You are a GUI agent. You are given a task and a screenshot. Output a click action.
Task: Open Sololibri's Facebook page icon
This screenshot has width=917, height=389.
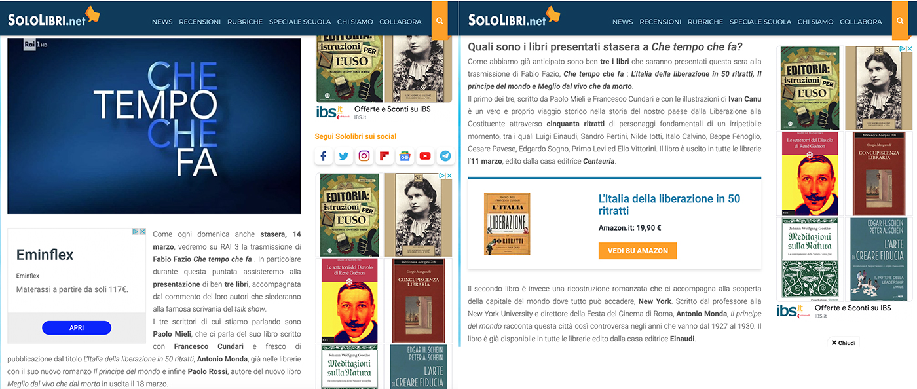323,156
